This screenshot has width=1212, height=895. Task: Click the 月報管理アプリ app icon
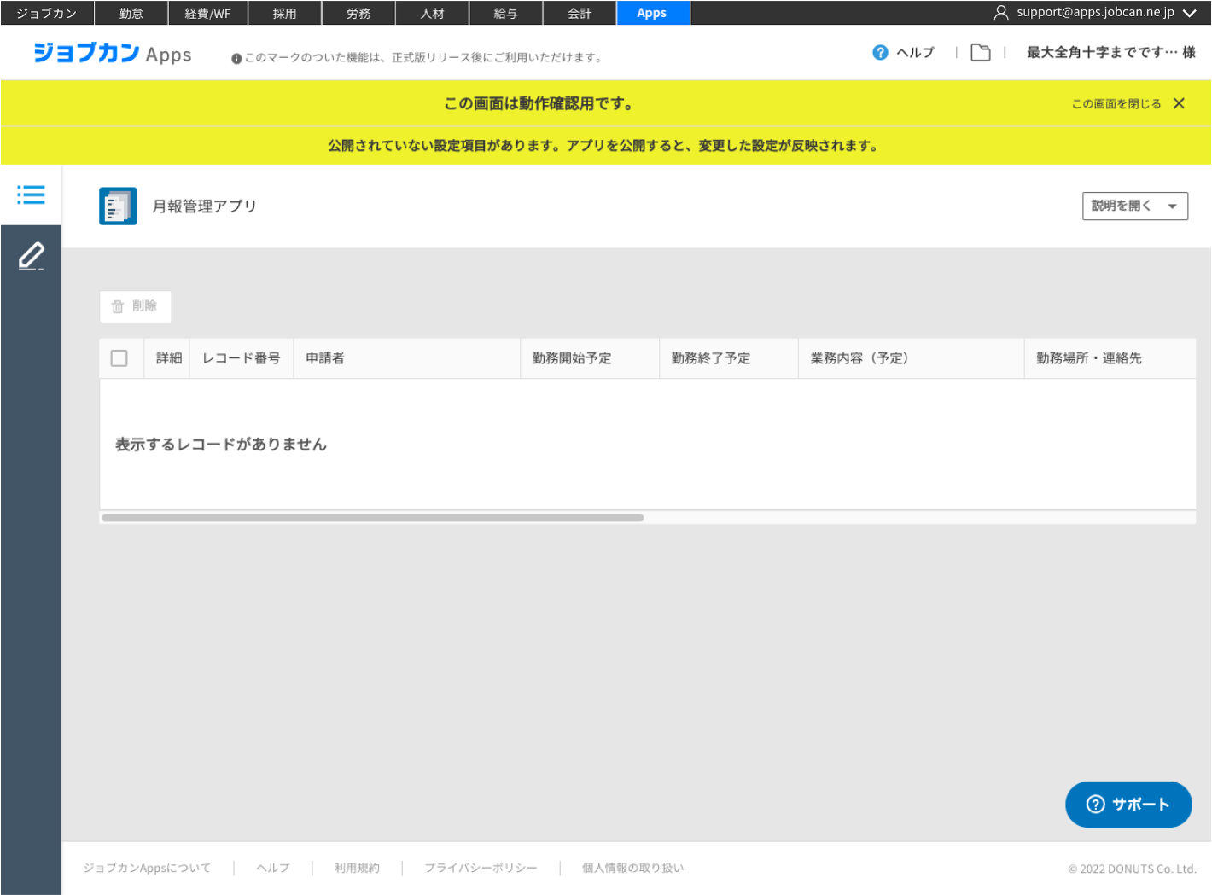[118, 206]
